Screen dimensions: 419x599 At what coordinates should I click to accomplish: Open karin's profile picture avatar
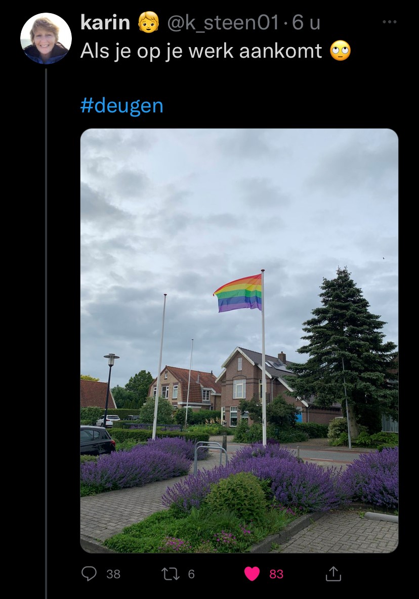pos(46,38)
